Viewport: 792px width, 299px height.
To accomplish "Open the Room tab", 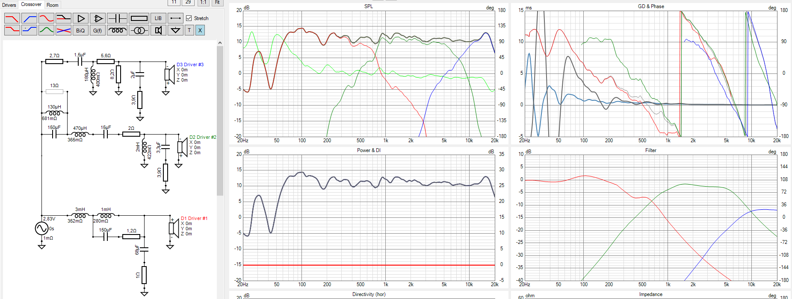I will (x=53, y=5).
